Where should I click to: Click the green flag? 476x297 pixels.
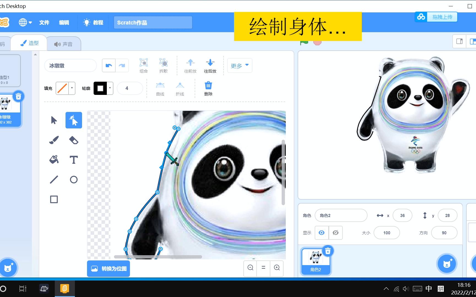point(304,43)
